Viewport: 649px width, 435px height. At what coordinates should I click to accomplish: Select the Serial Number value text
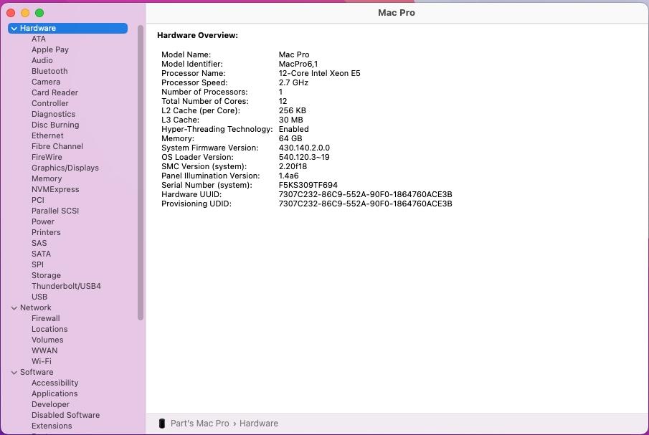pos(308,185)
